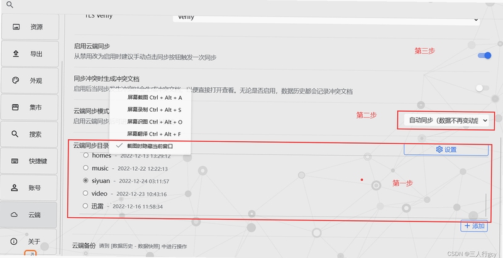This screenshot has height=258, width=503.
Task: Choose 屏幕录制 Ctrl + Alt + S
Action: point(150,110)
